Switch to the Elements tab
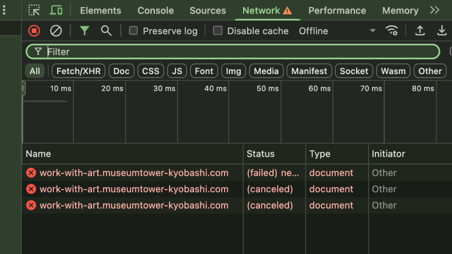This screenshot has width=452, height=254. [x=100, y=11]
